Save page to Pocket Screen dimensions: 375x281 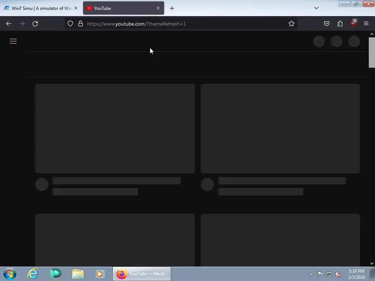pyautogui.click(x=327, y=24)
